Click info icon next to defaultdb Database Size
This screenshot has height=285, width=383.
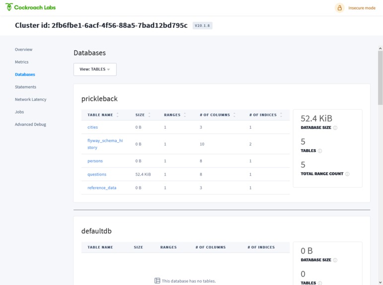[x=335, y=260]
